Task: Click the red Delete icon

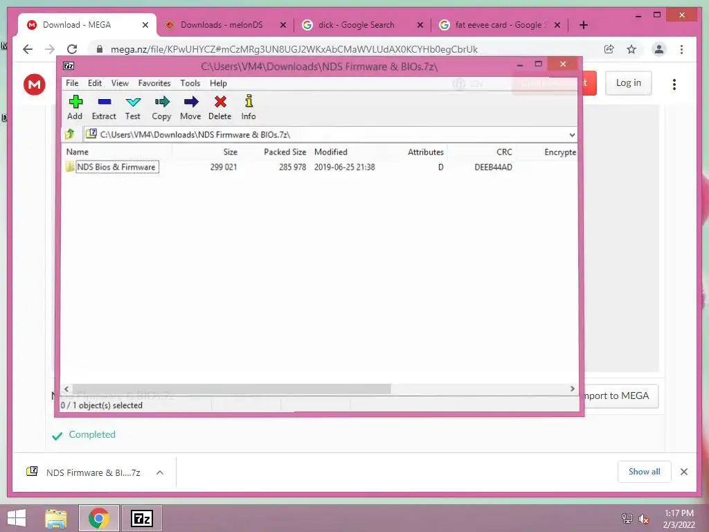Action: [219, 107]
